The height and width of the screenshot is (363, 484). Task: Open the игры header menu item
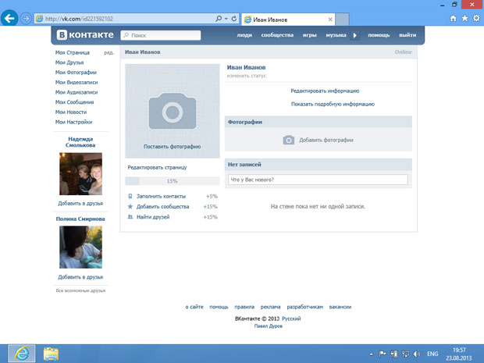click(x=310, y=35)
